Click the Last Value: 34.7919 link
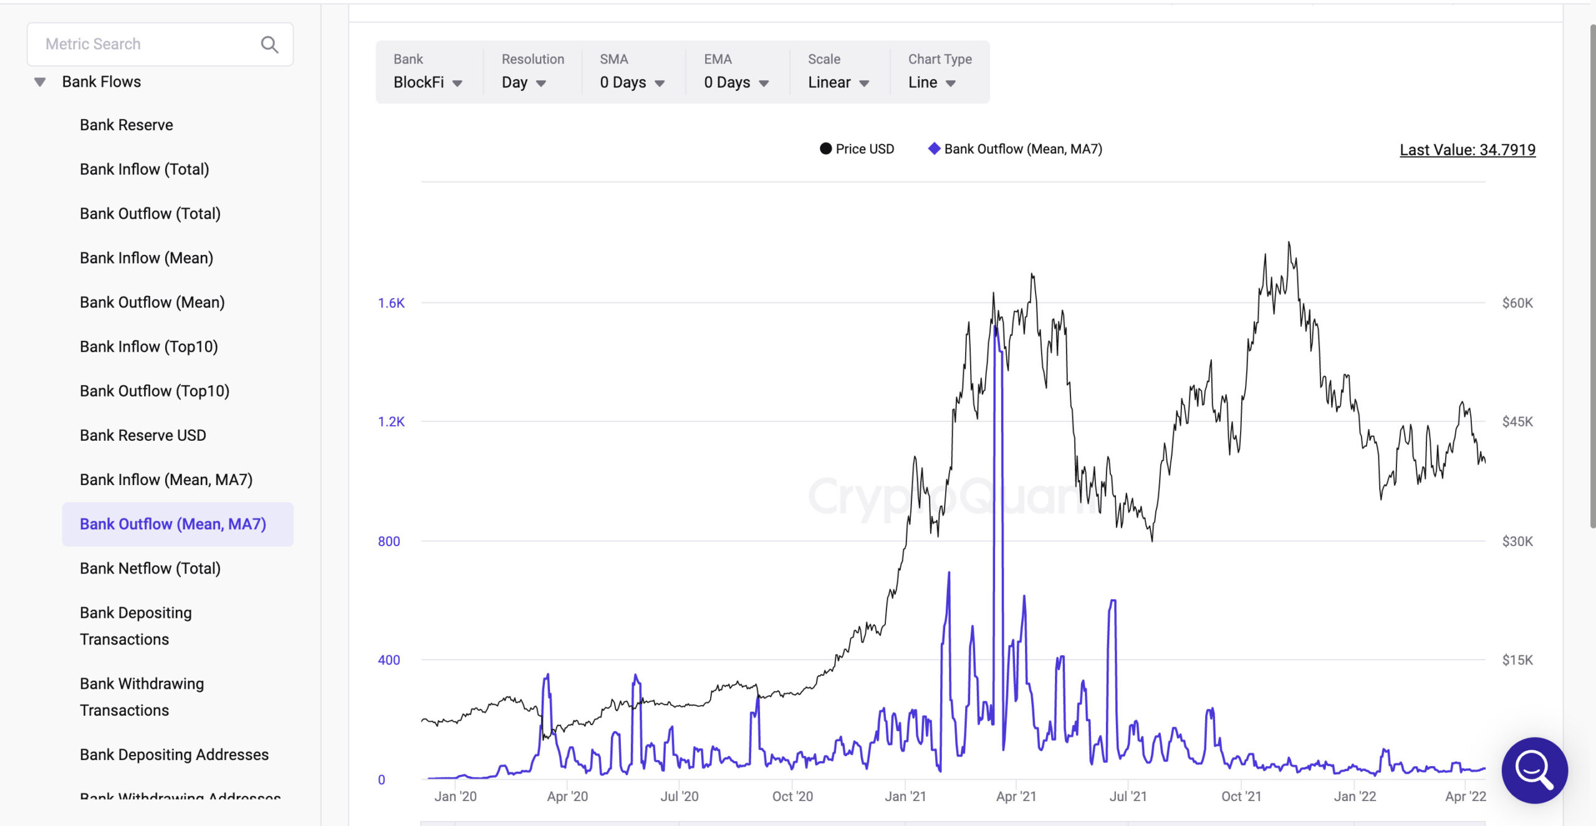The height and width of the screenshot is (826, 1596). click(1468, 150)
